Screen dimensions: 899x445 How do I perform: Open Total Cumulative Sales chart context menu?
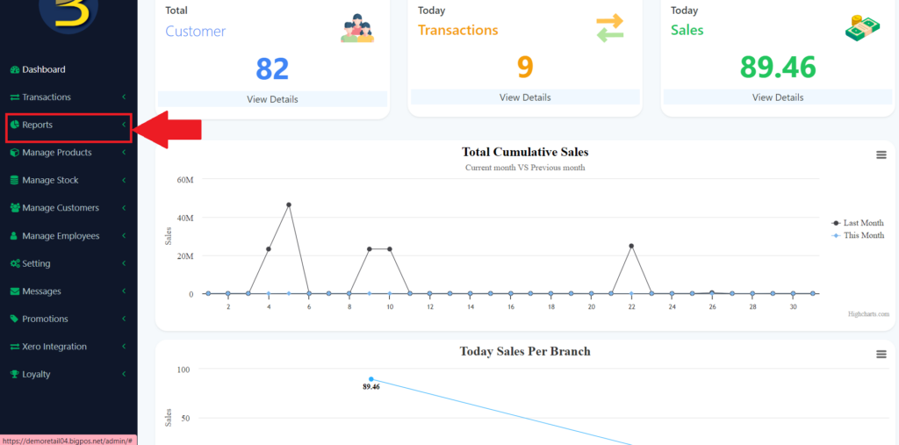(x=881, y=155)
